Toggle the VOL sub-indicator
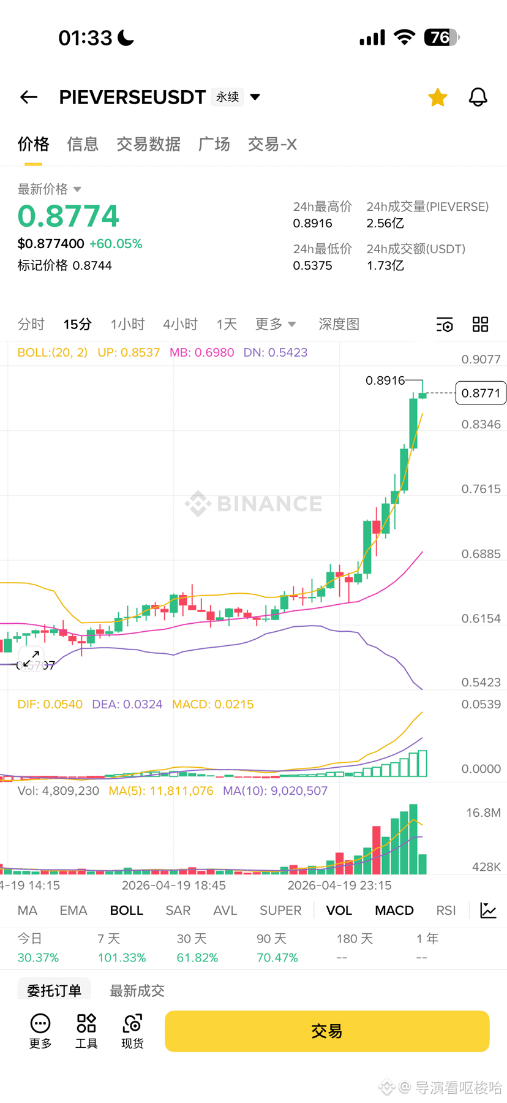507x1103 pixels. coord(339,911)
